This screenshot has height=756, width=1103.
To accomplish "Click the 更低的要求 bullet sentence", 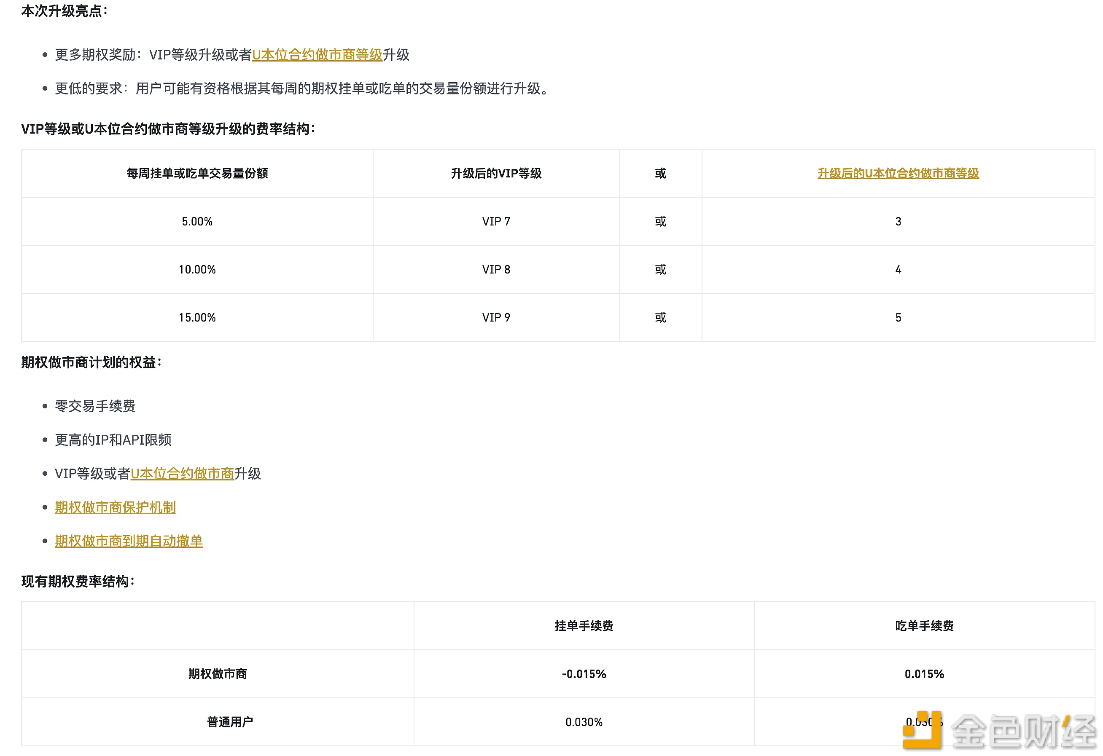I will point(303,88).
